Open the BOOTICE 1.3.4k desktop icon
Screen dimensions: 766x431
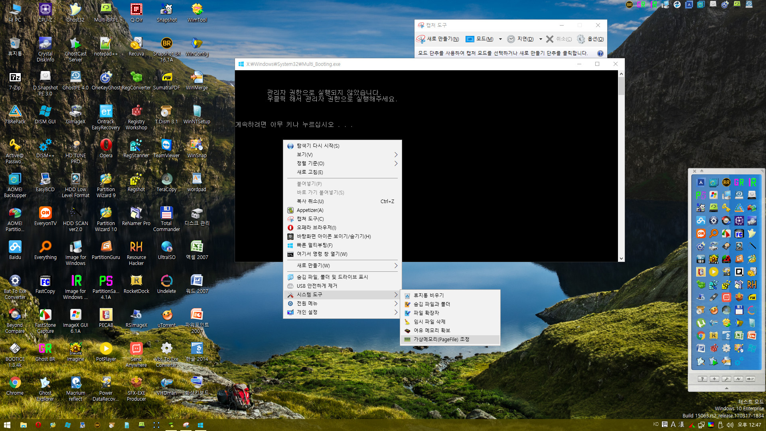15,355
